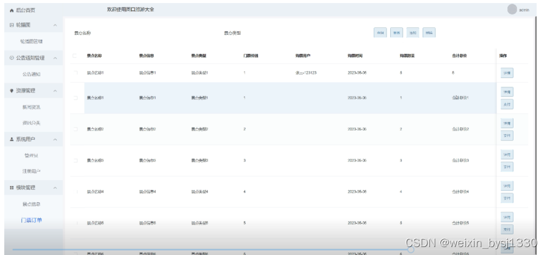This screenshot has width=547, height=255.
Task: Click the 景点名称 search filter label
Action: (x=83, y=33)
